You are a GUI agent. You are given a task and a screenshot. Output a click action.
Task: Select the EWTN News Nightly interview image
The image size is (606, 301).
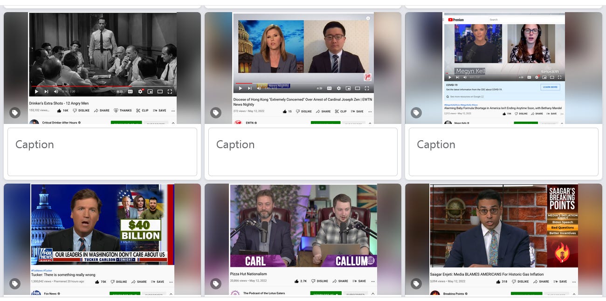[303, 68]
